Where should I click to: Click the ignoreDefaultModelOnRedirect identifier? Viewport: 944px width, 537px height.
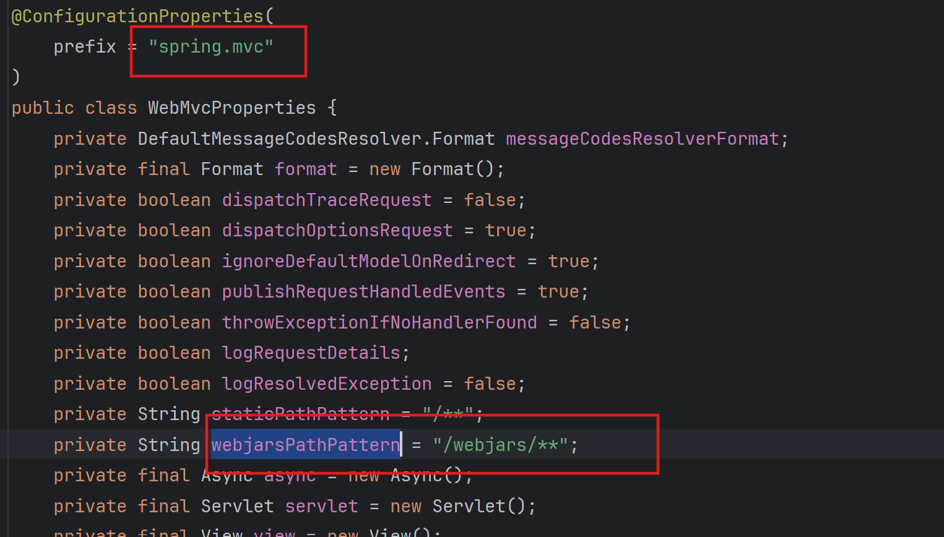point(369,260)
